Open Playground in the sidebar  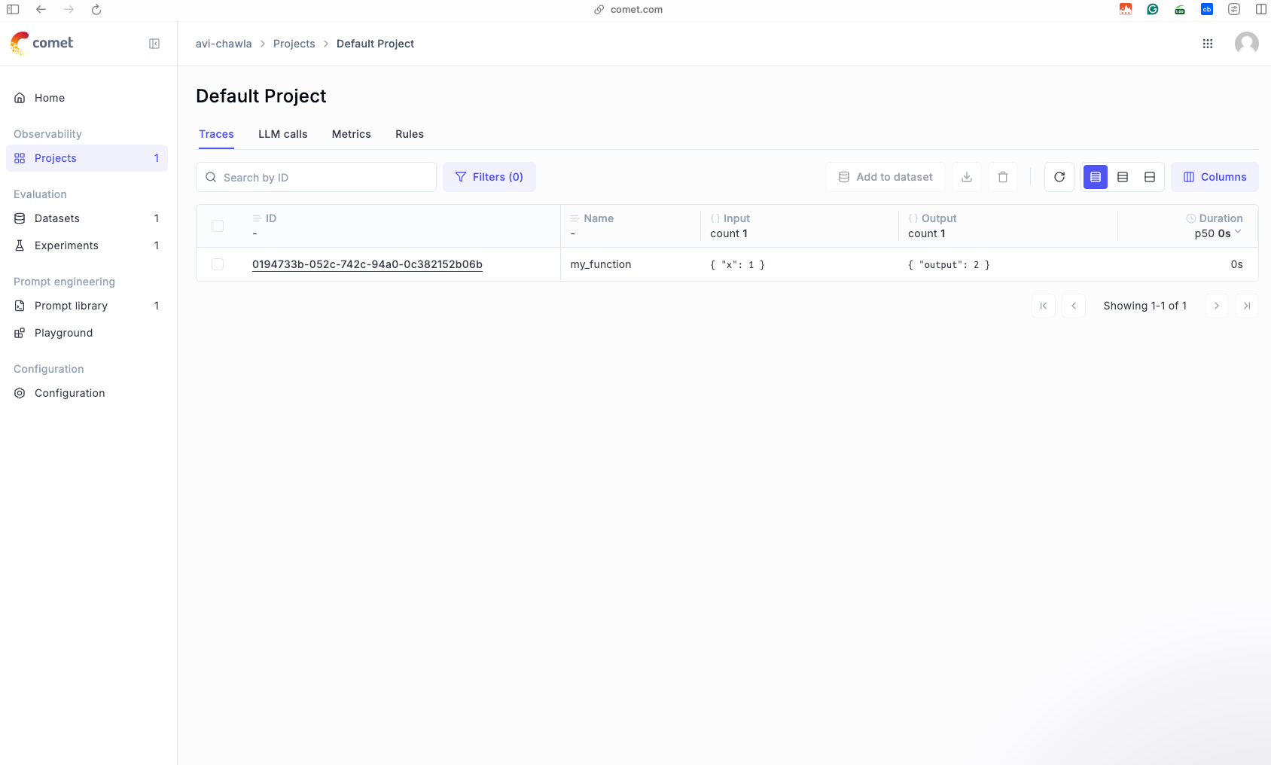(87, 333)
